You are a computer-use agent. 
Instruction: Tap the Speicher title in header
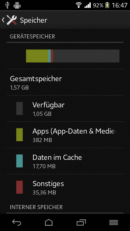tap(34, 20)
